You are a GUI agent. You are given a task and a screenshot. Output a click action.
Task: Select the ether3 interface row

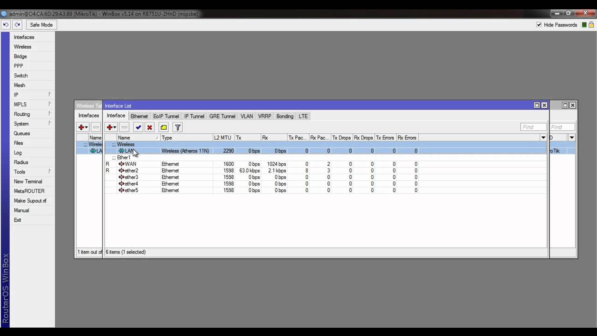326,177
